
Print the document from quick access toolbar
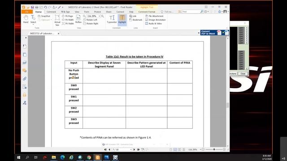coord(37,7)
